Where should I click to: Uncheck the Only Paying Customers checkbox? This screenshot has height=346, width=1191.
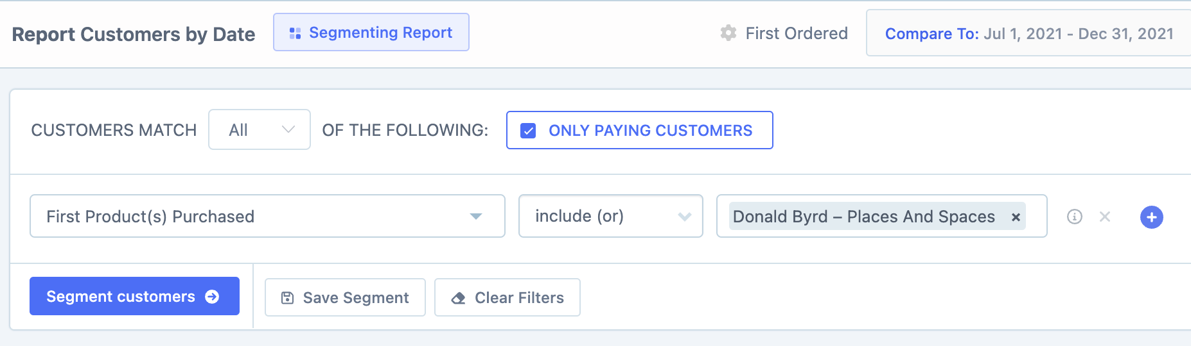click(x=528, y=131)
